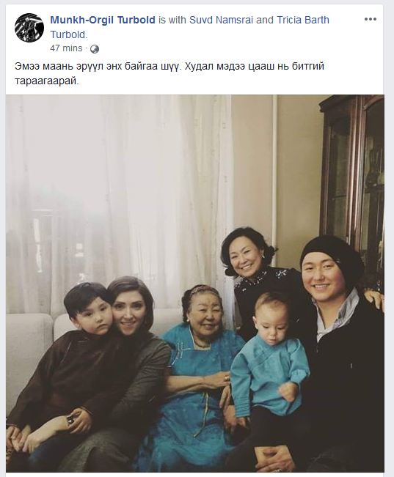Click the globe public privacy icon
Screen dimensions: 394x477
[95, 49]
